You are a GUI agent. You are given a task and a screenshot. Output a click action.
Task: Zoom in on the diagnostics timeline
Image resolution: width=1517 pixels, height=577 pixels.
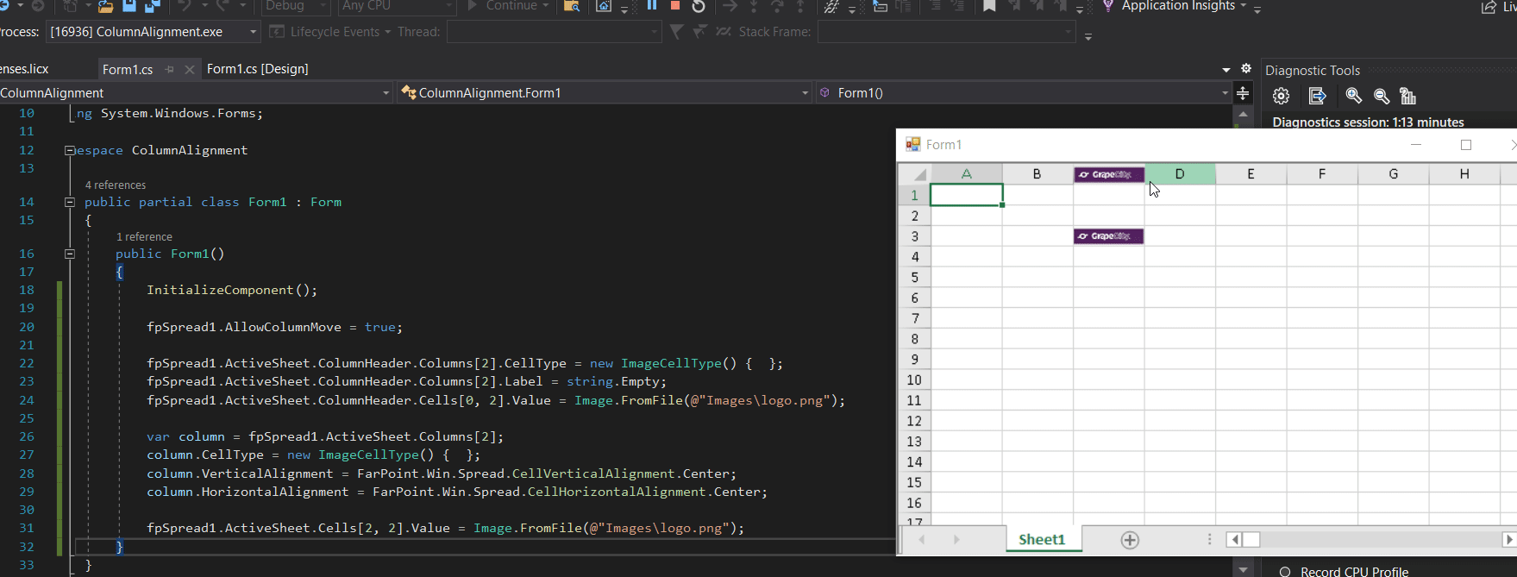[1353, 96]
